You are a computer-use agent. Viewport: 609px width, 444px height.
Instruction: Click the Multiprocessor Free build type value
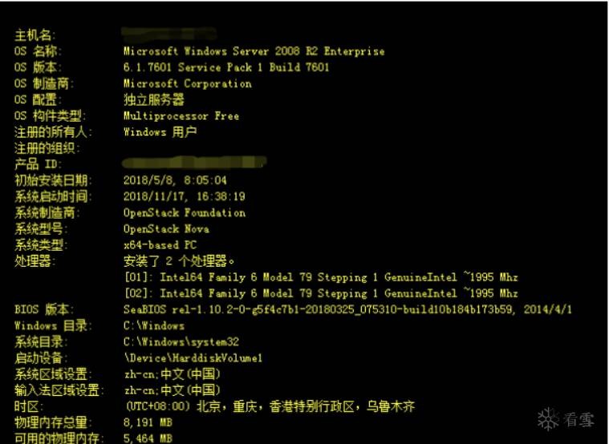(x=181, y=115)
